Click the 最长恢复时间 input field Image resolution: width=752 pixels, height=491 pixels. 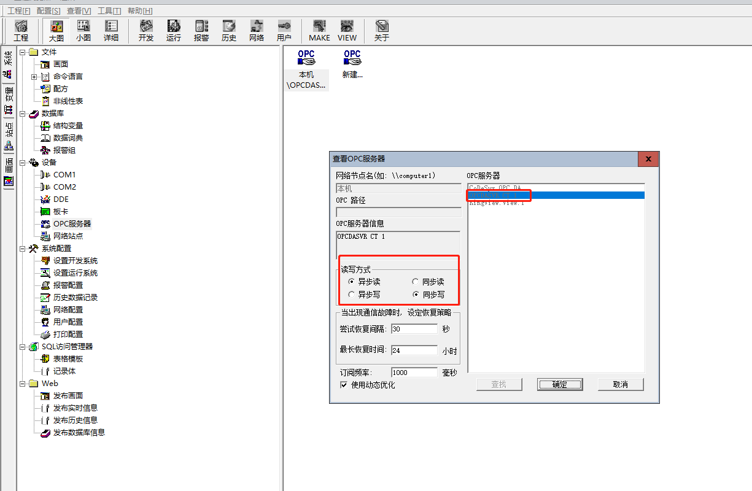pyautogui.click(x=414, y=350)
